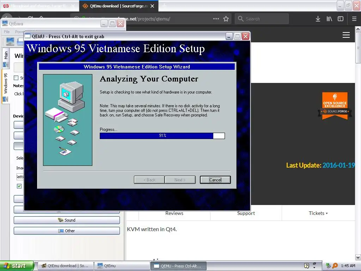Open the SourceForge page hamburger menu
This screenshot has height=271, width=361.
pyautogui.click(x=346, y=35)
